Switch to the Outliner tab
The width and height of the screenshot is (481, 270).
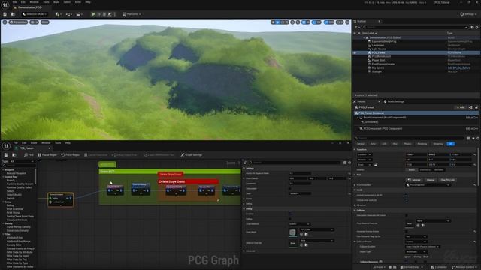point(362,21)
